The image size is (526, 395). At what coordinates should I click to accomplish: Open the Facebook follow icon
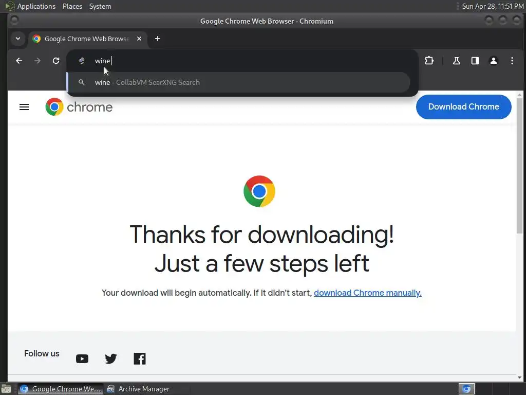[140, 358]
